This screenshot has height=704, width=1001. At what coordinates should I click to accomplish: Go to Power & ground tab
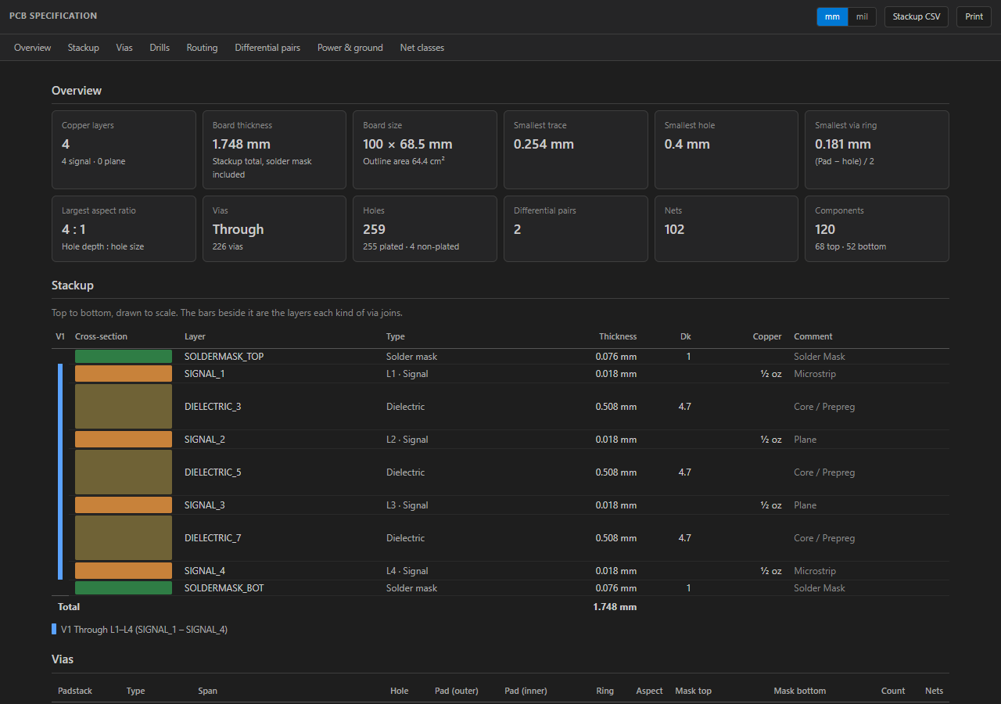pos(350,48)
